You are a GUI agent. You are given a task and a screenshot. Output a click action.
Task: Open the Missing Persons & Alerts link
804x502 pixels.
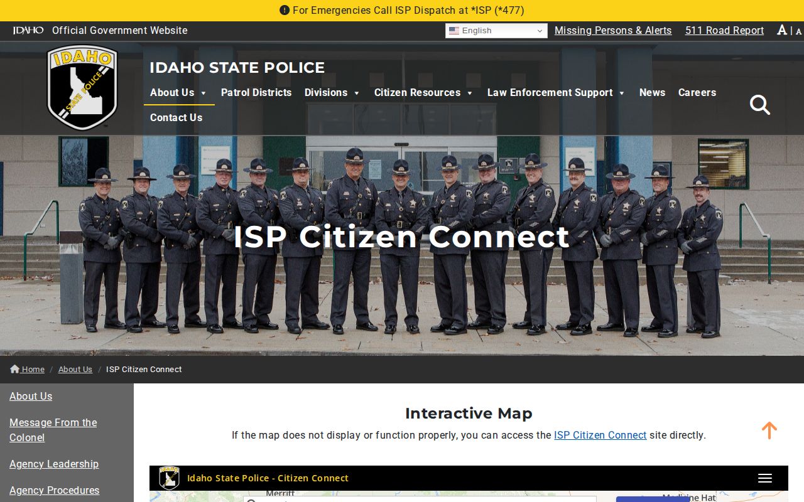click(x=613, y=30)
